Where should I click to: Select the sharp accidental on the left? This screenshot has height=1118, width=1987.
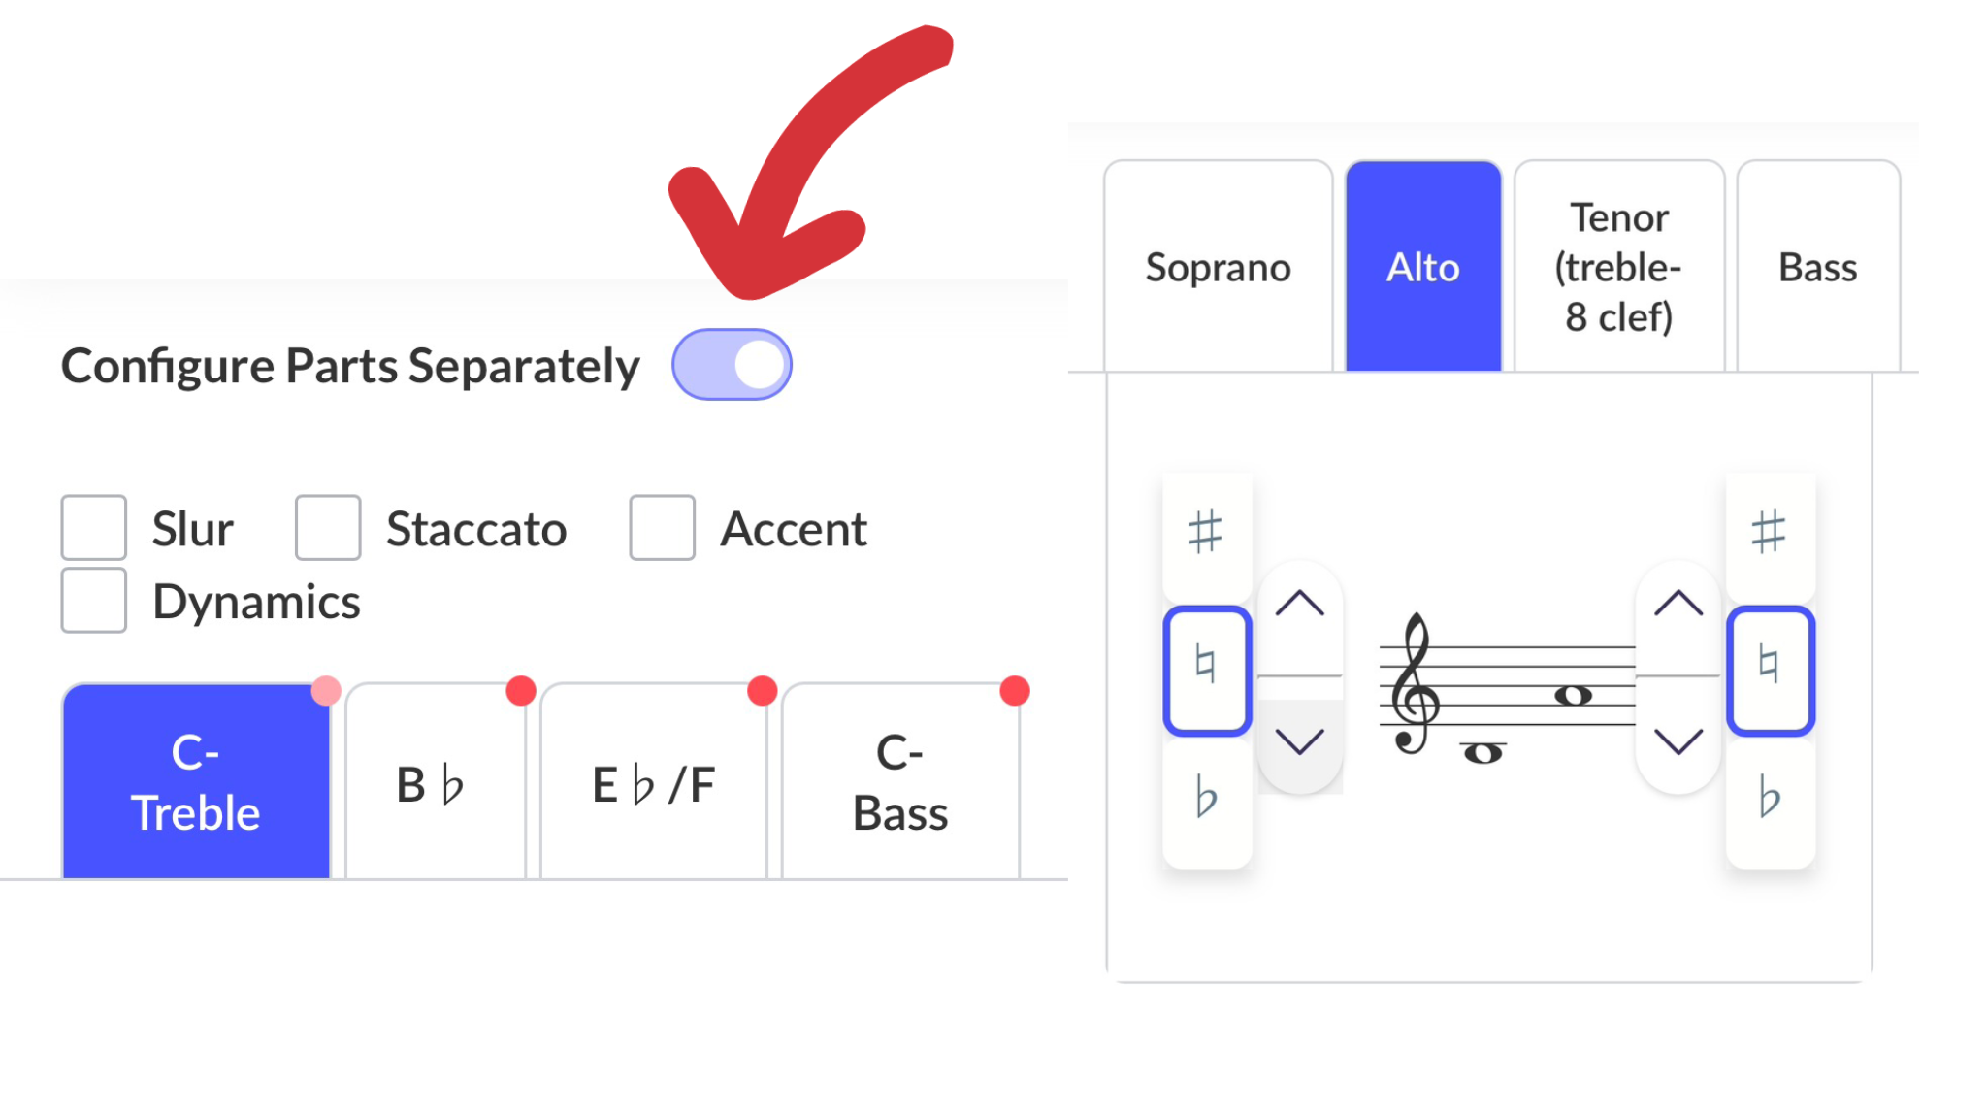[x=1206, y=532]
